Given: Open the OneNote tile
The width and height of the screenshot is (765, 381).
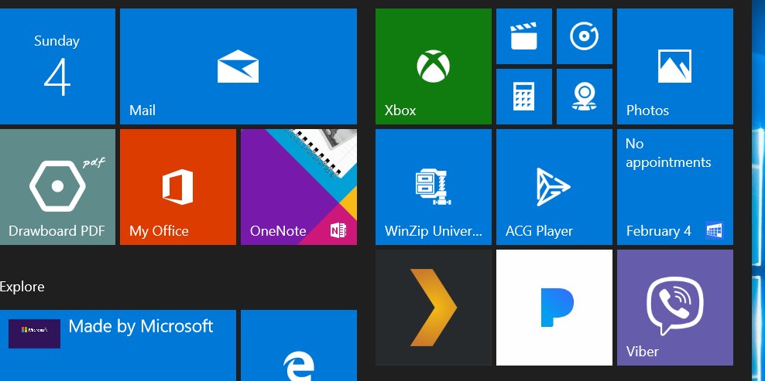Looking at the screenshot, I should pos(299,186).
